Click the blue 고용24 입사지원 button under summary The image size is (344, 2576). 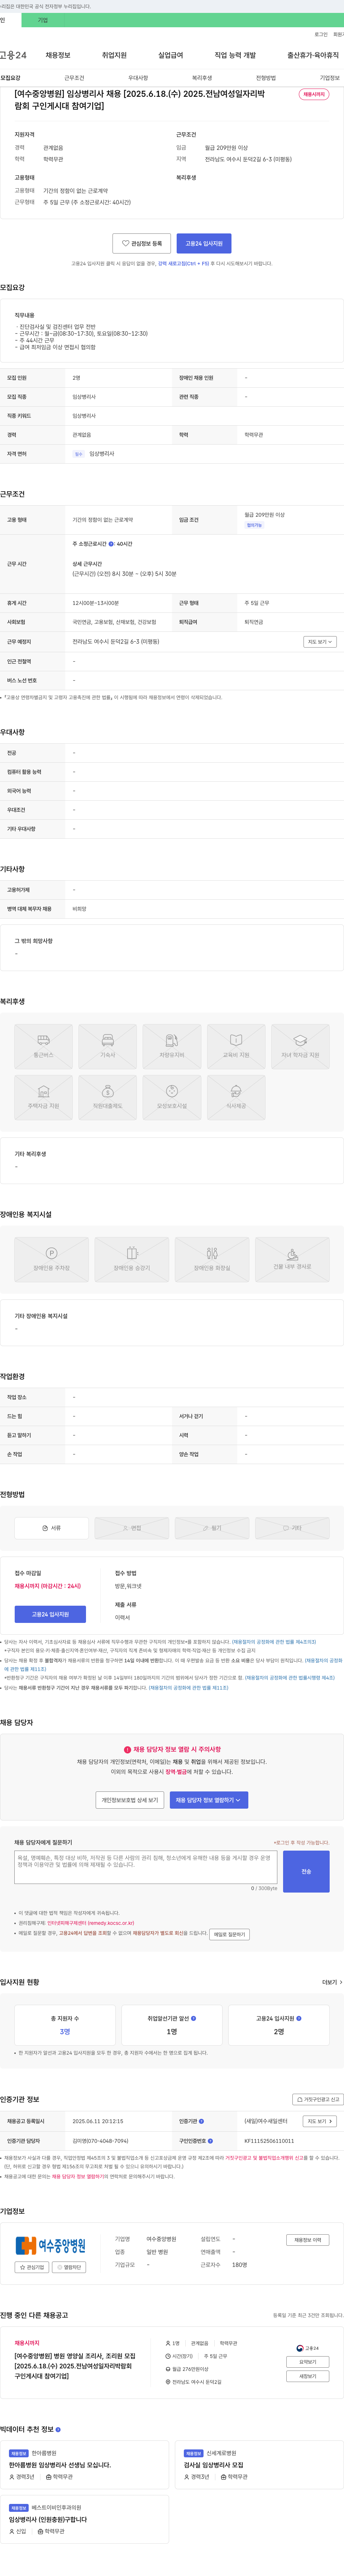pyautogui.click(x=204, y=243)
